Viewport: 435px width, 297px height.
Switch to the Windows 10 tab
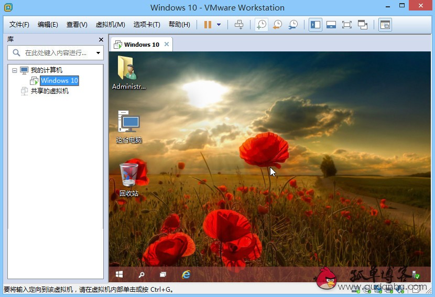click(142, 45)
